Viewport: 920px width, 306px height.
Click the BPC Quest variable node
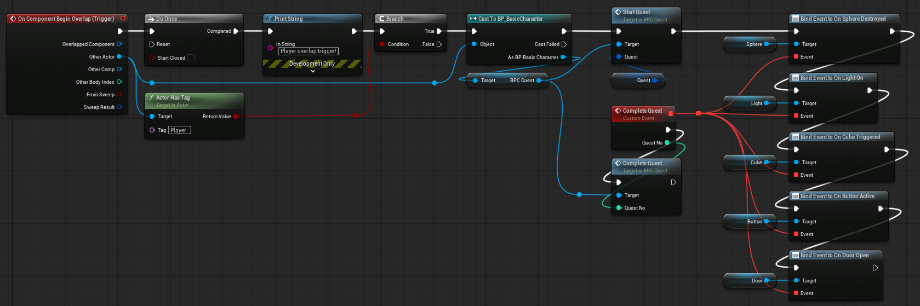tap(507, 80)
